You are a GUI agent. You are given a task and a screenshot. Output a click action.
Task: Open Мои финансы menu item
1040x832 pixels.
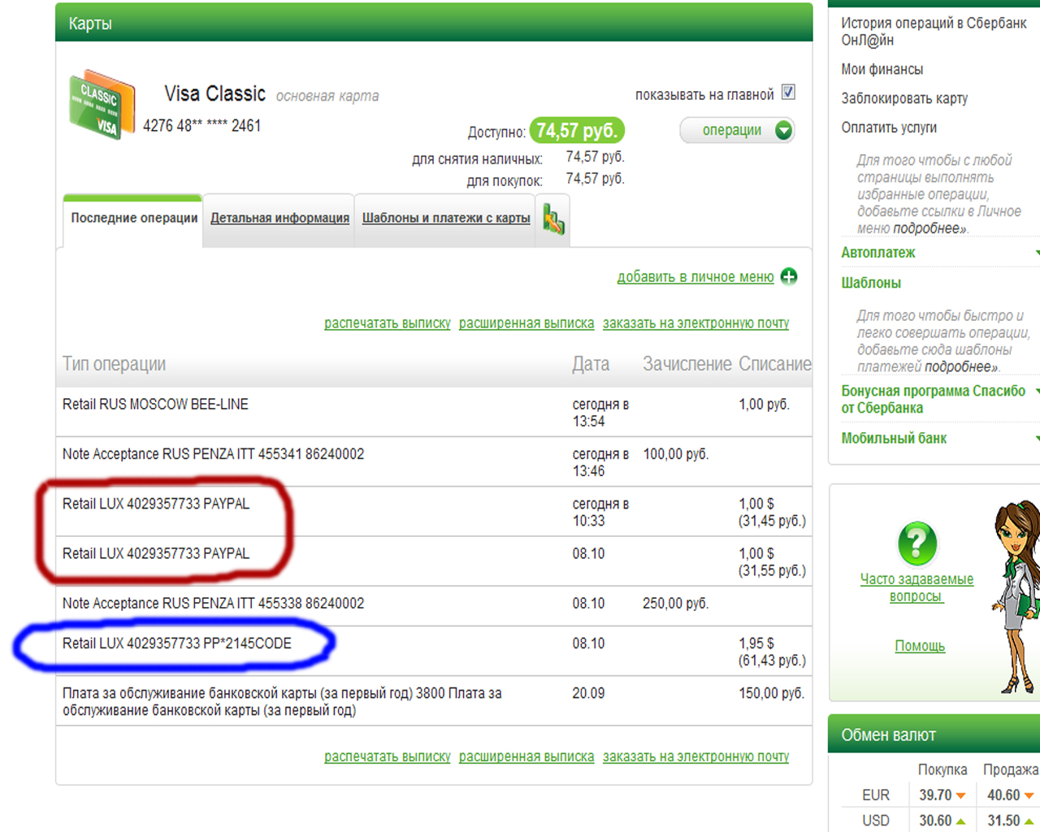pos(882,69)
